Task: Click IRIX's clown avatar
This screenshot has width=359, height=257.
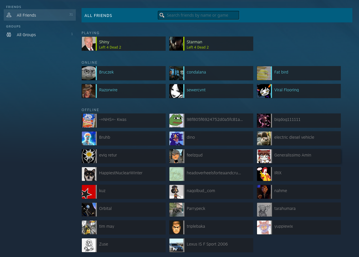Action: (264, 174)
